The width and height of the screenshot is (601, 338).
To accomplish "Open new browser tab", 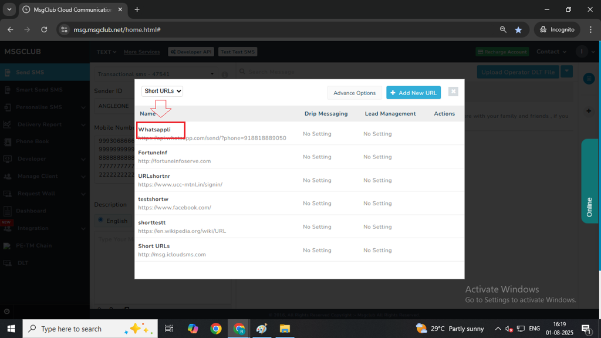I will pos(137,9).
